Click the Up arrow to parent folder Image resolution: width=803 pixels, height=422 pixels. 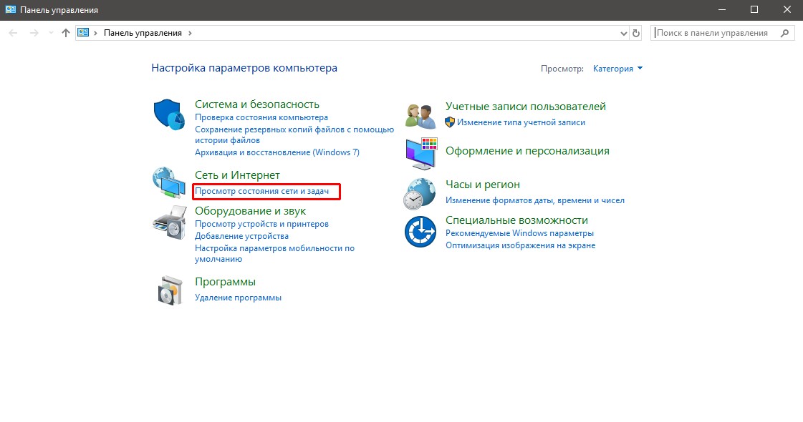[x=66, y=33]
